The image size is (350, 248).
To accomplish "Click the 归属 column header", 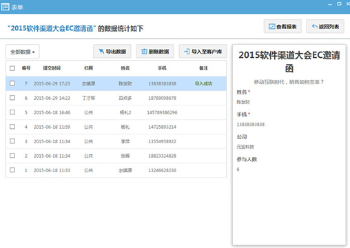I will [88, 68].
